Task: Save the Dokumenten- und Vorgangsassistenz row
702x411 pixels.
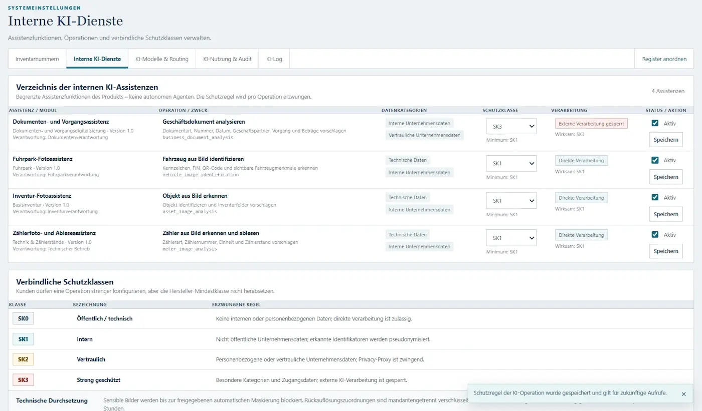Action: (666, 140)
